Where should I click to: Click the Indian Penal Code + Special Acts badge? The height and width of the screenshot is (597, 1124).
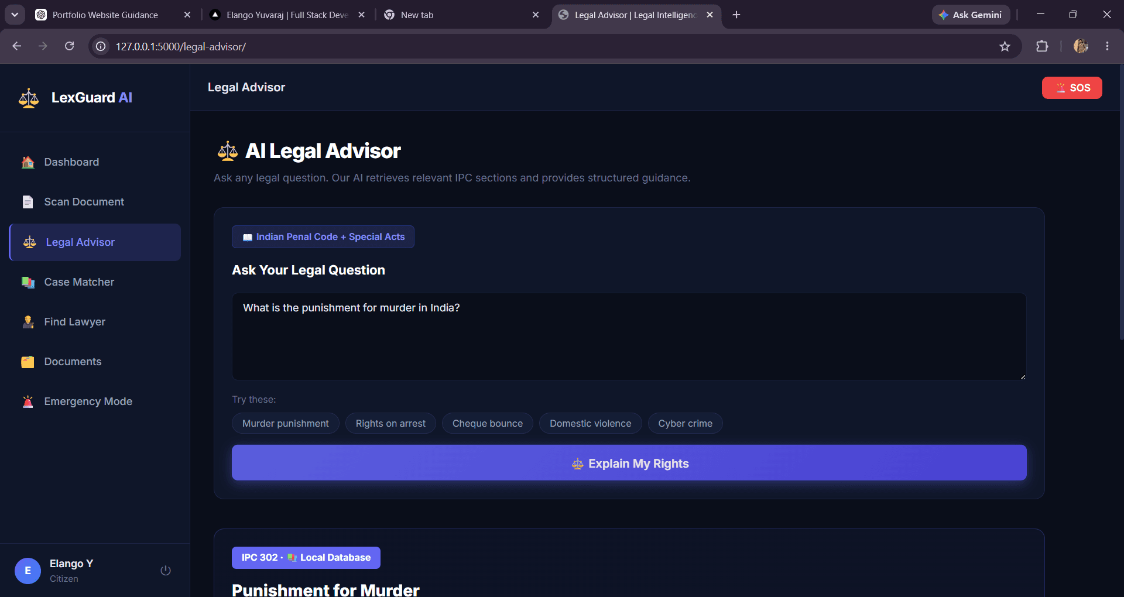click(323, 237)
